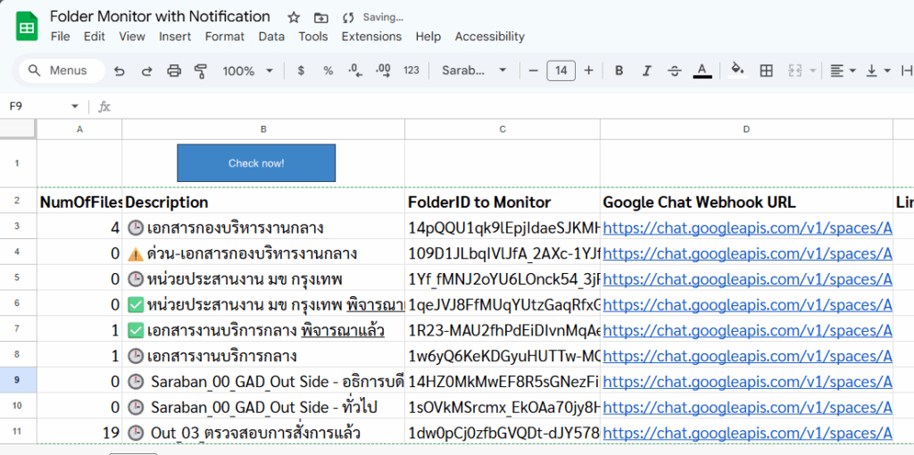Open the Borders tool
The height and width of the screenshot is (455, 914).
[766, 70]
